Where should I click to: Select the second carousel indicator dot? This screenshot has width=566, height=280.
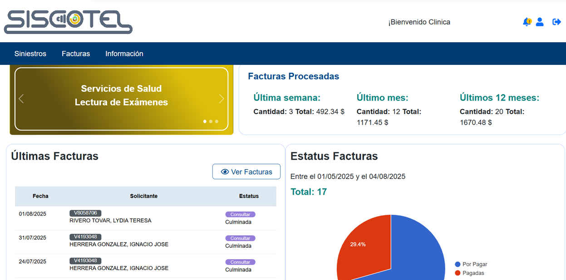click(211, 121)
